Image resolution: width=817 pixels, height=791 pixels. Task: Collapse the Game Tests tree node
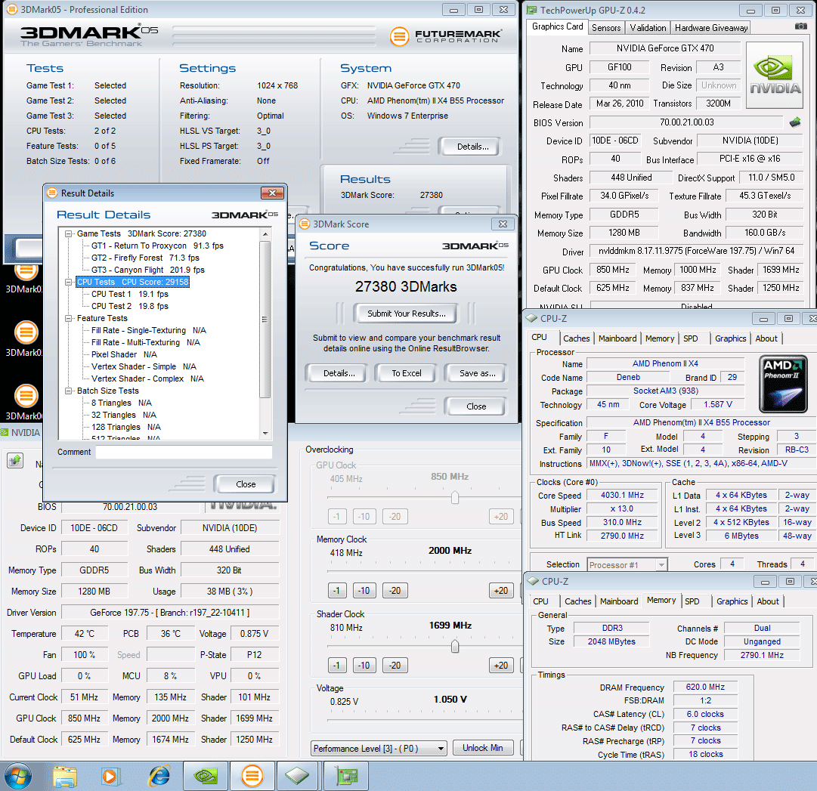point(70,233)
